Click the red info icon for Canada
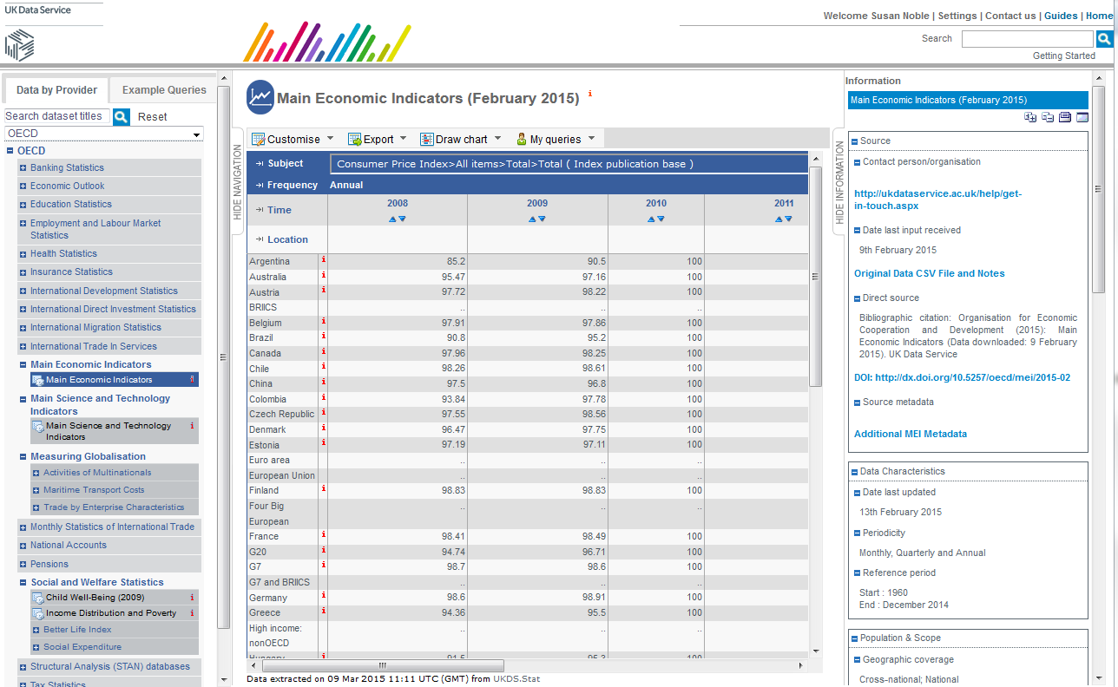The height and width of the screenshot is (687, 1118). [323, 352]
